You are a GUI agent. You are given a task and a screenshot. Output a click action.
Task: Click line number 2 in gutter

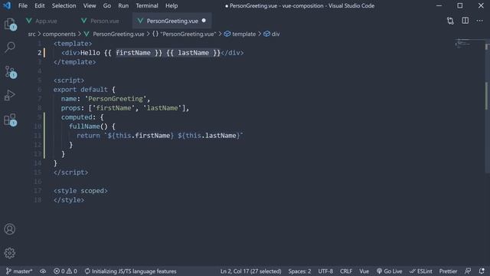click(39, 53)
